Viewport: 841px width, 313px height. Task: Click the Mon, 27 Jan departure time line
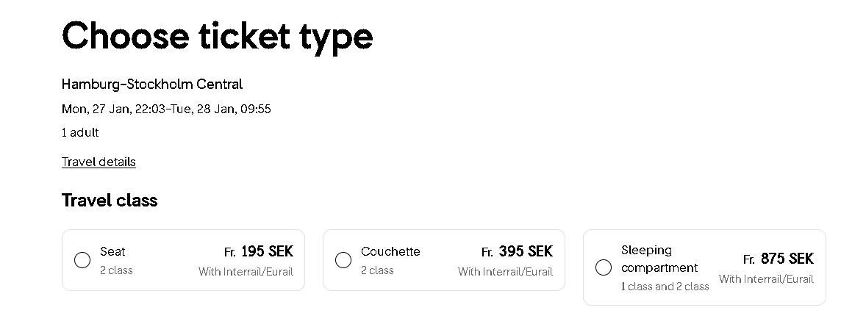tap(166, 109)
